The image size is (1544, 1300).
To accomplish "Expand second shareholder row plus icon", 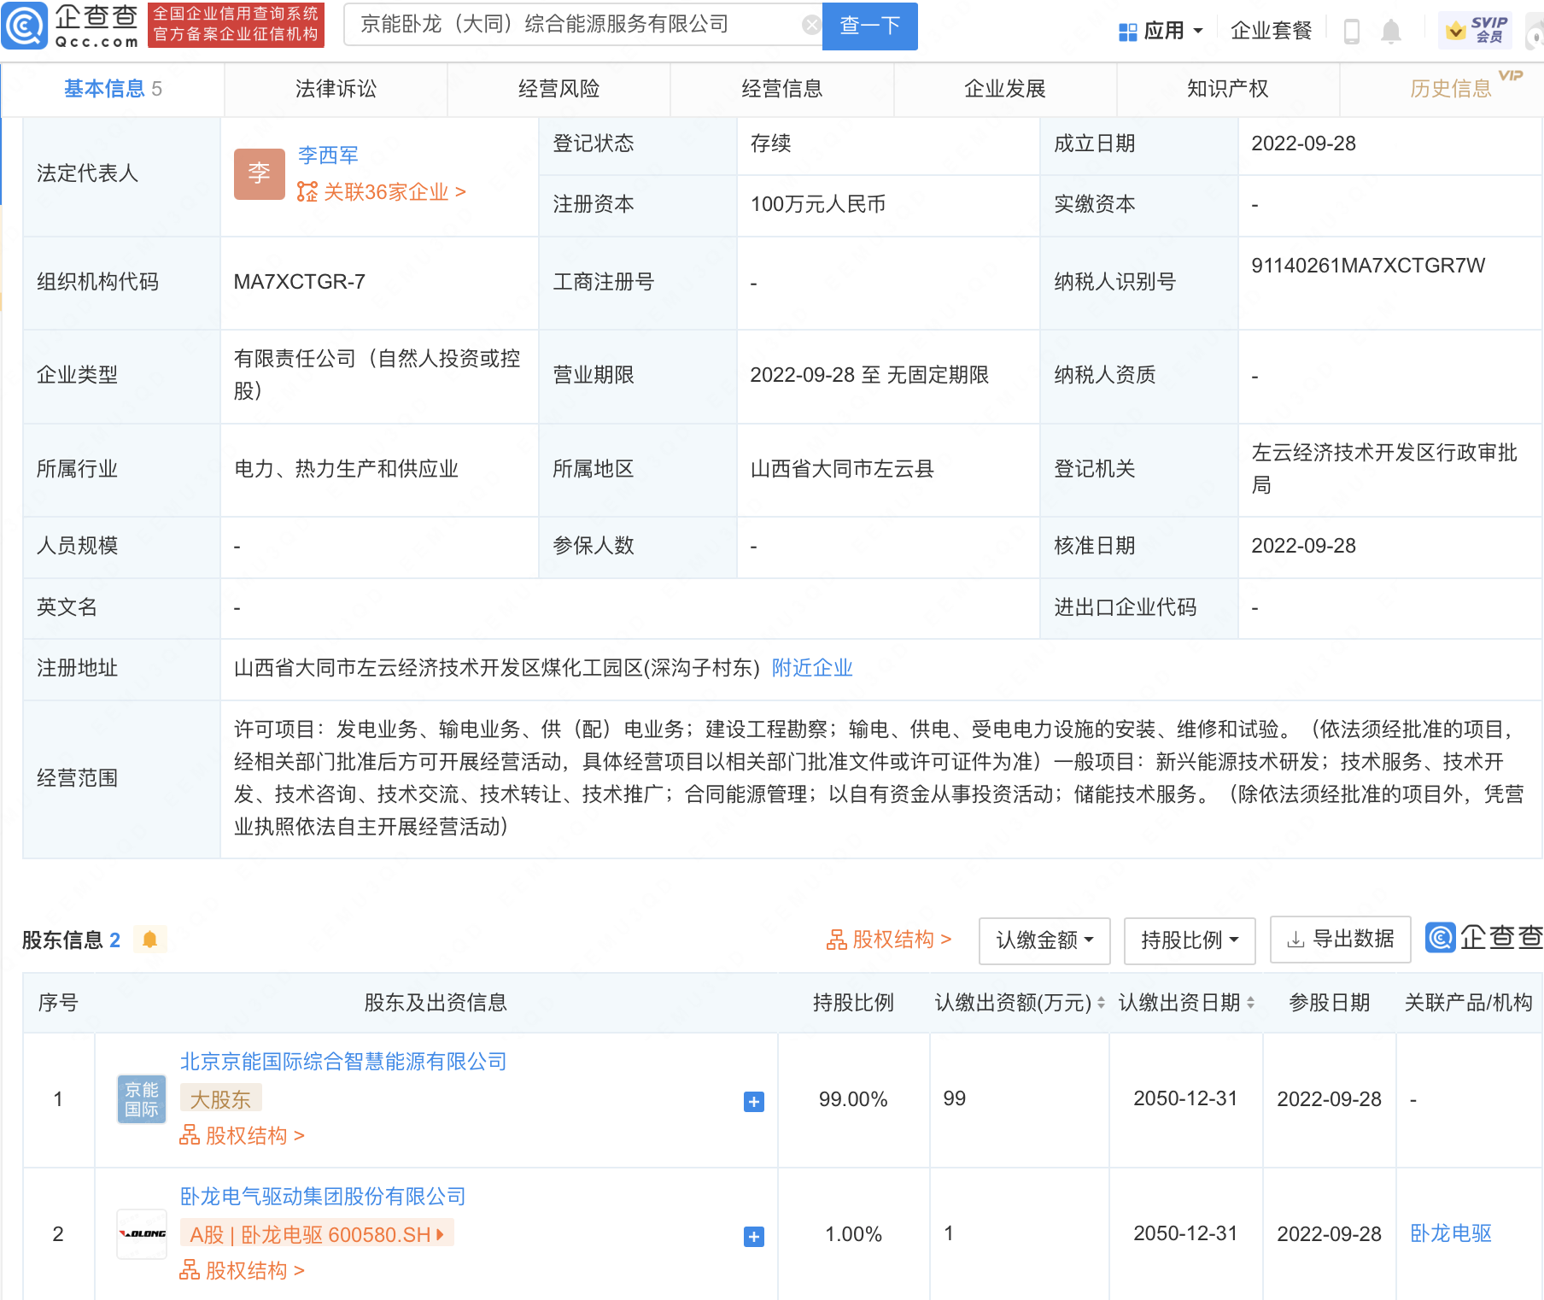I will (753, 1236).
